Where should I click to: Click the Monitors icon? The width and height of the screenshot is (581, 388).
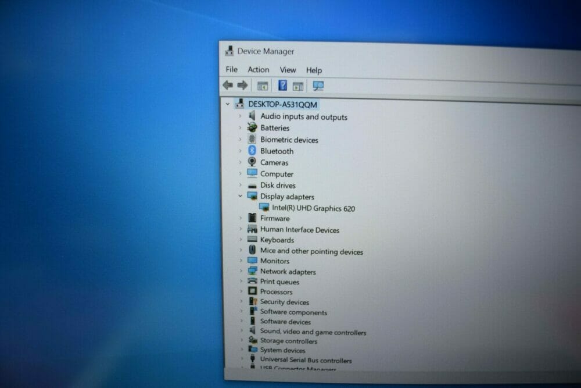[252, 261]
